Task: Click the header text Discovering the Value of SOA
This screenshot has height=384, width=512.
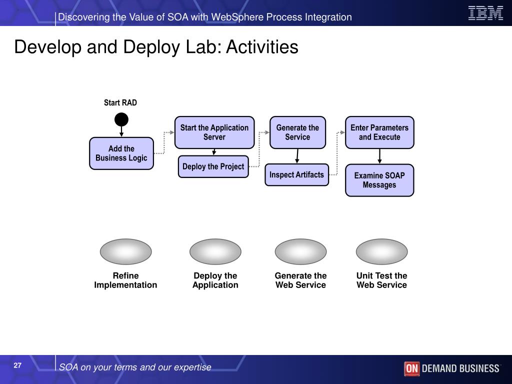Action: coord(205,17)
